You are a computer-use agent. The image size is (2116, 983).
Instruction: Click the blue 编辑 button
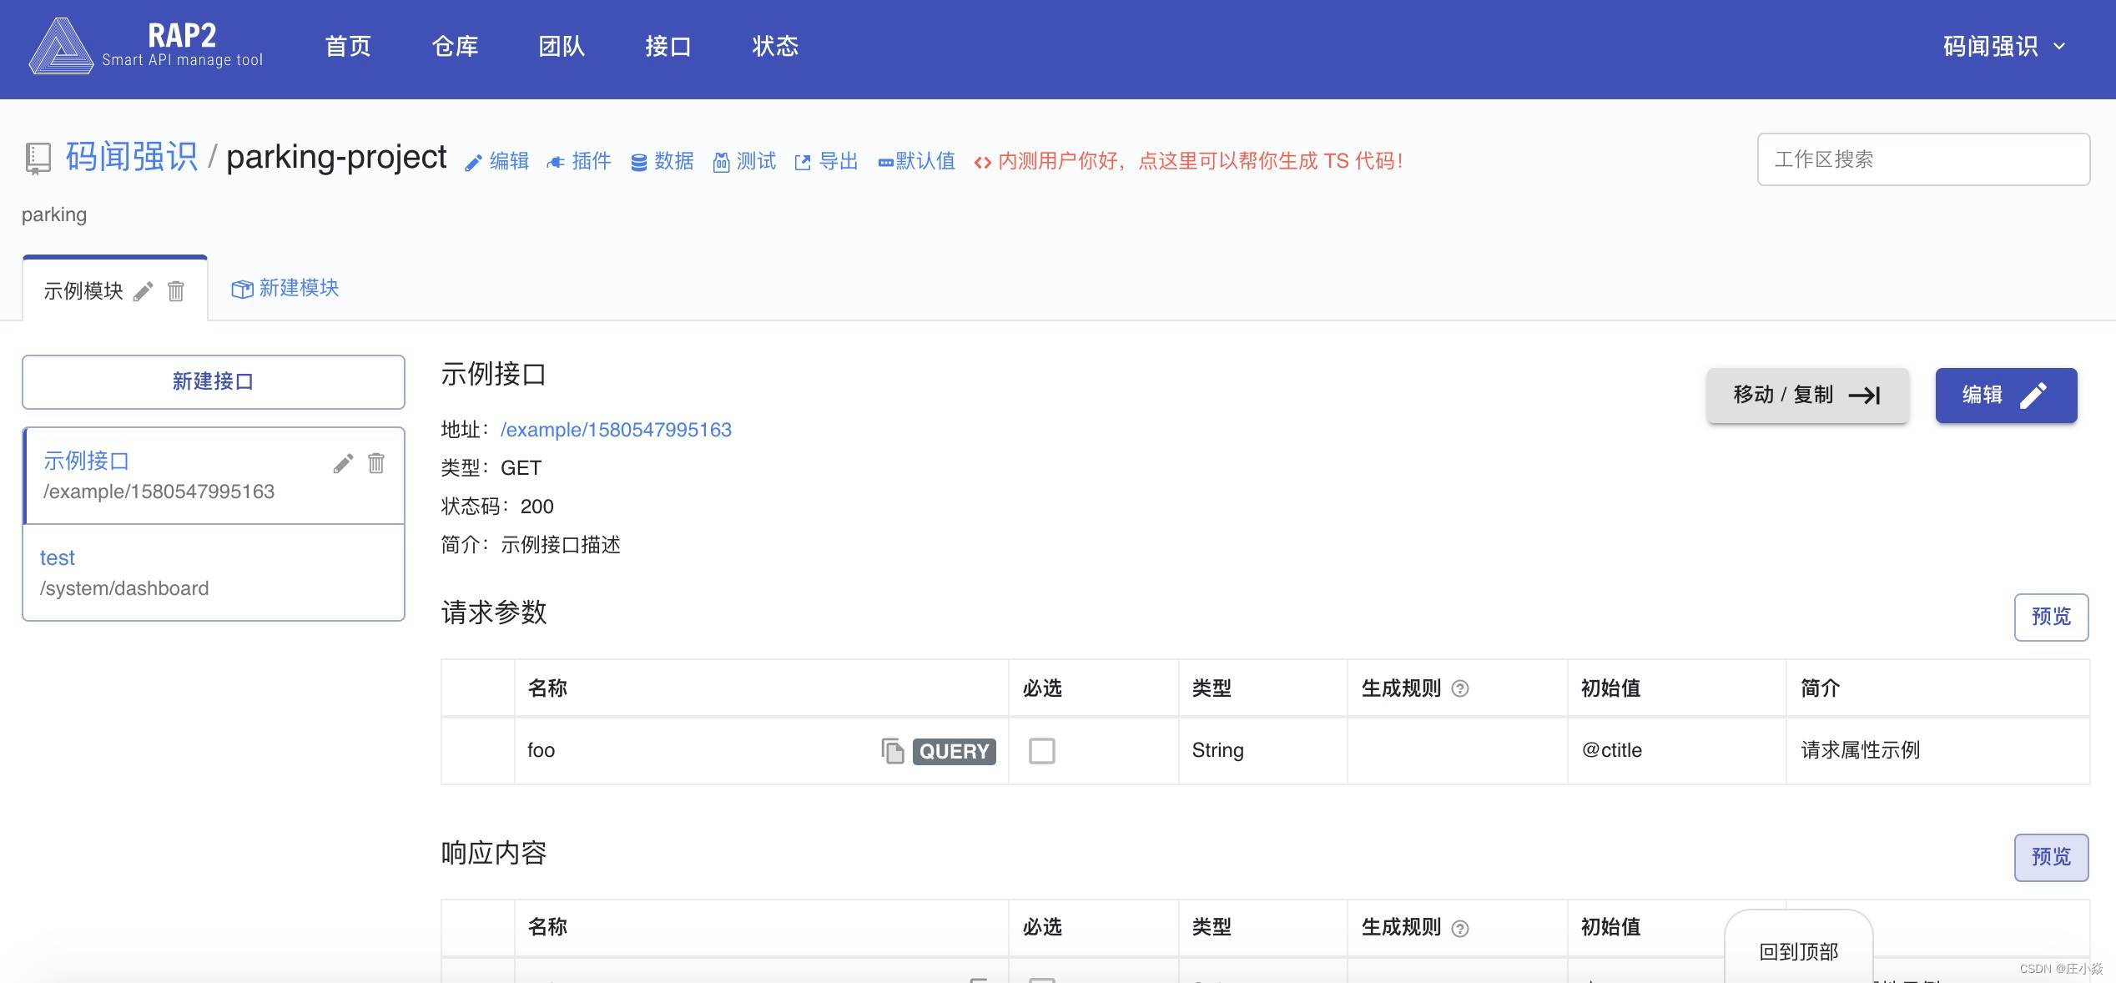[2005, 395]
